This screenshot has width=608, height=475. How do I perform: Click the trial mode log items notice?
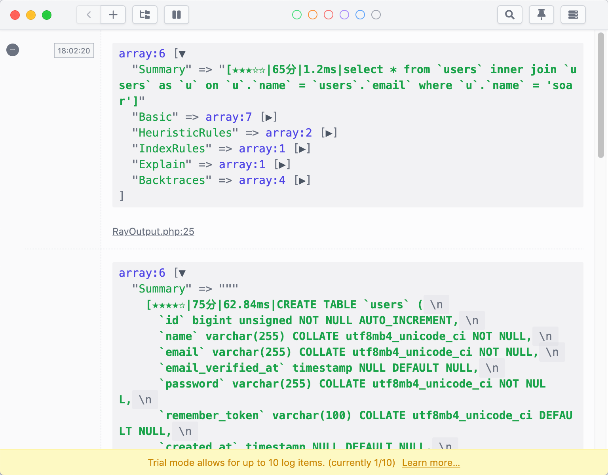(272, 463)
